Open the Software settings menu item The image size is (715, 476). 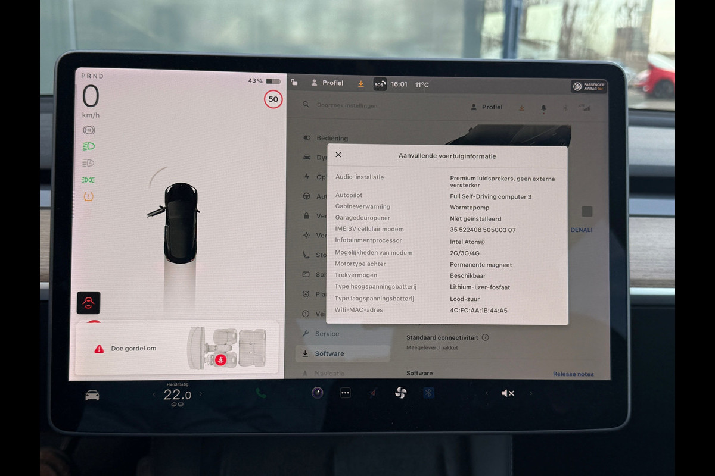pyautogui.click(x=329, y=353)
